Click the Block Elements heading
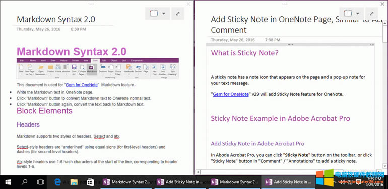Screen dimensions: 388x189 point(44,111)
